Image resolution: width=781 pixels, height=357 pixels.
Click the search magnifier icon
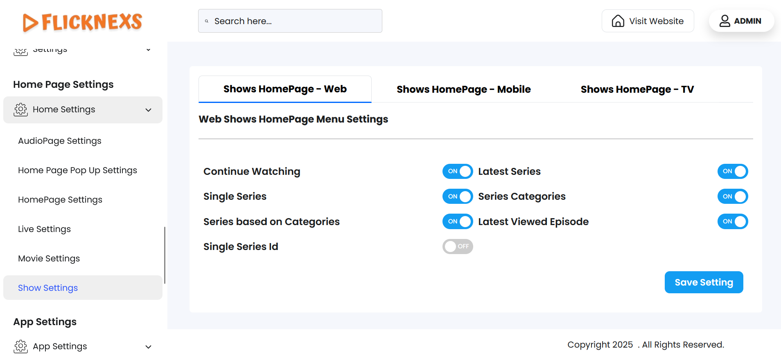coord(207,21)
